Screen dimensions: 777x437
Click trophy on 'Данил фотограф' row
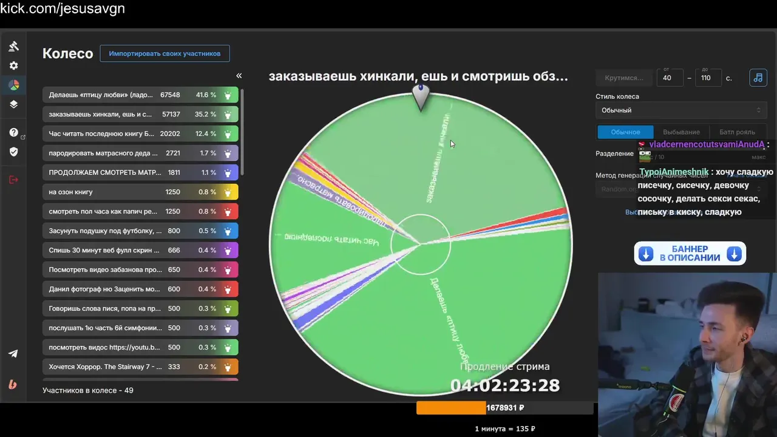228,290
